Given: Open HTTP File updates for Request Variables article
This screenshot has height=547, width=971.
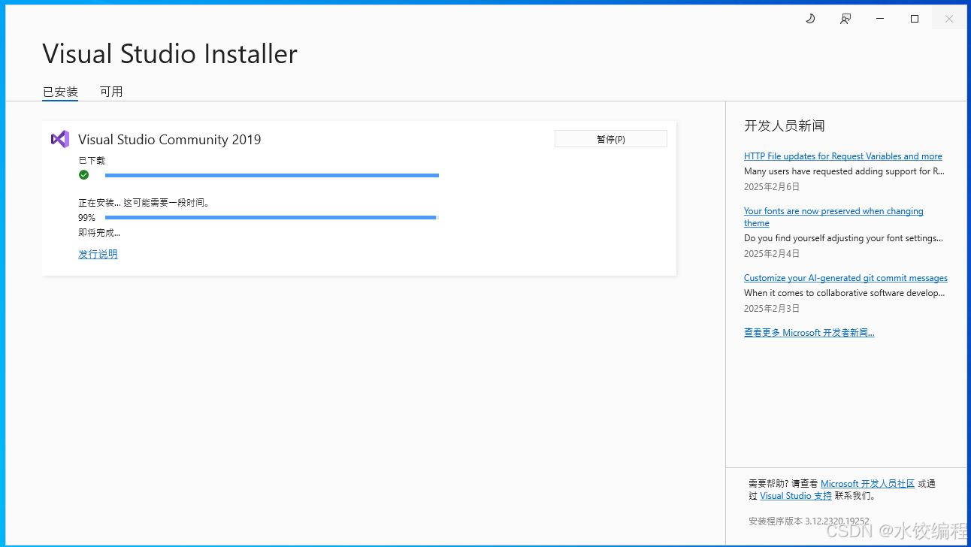Looking at the screenshot, I should point(842,156).
